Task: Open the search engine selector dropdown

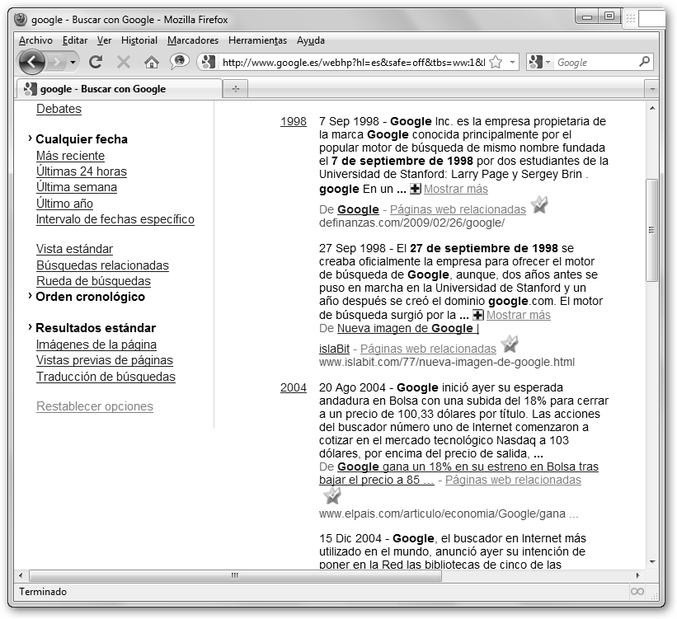Action: pos(541,62)
